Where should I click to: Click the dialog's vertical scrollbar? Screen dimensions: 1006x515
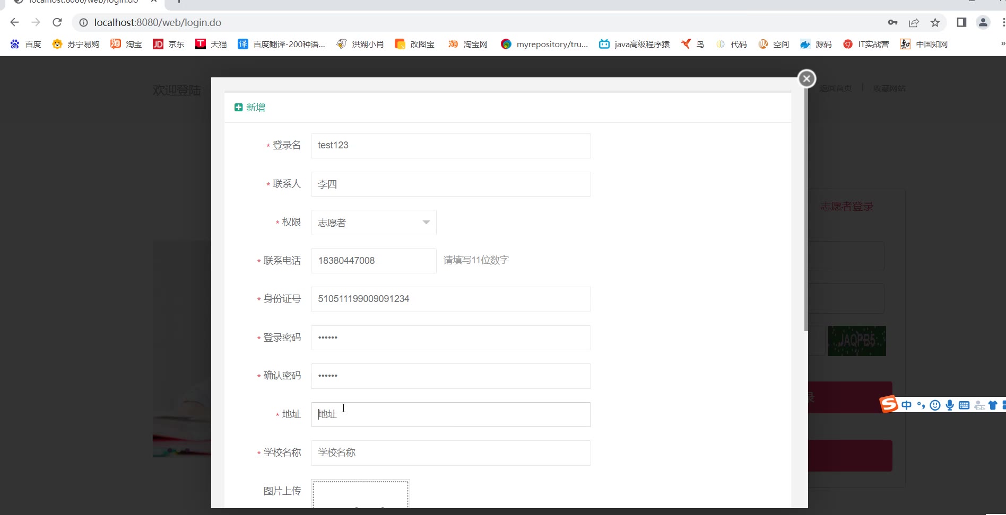[x=806, y=212]
